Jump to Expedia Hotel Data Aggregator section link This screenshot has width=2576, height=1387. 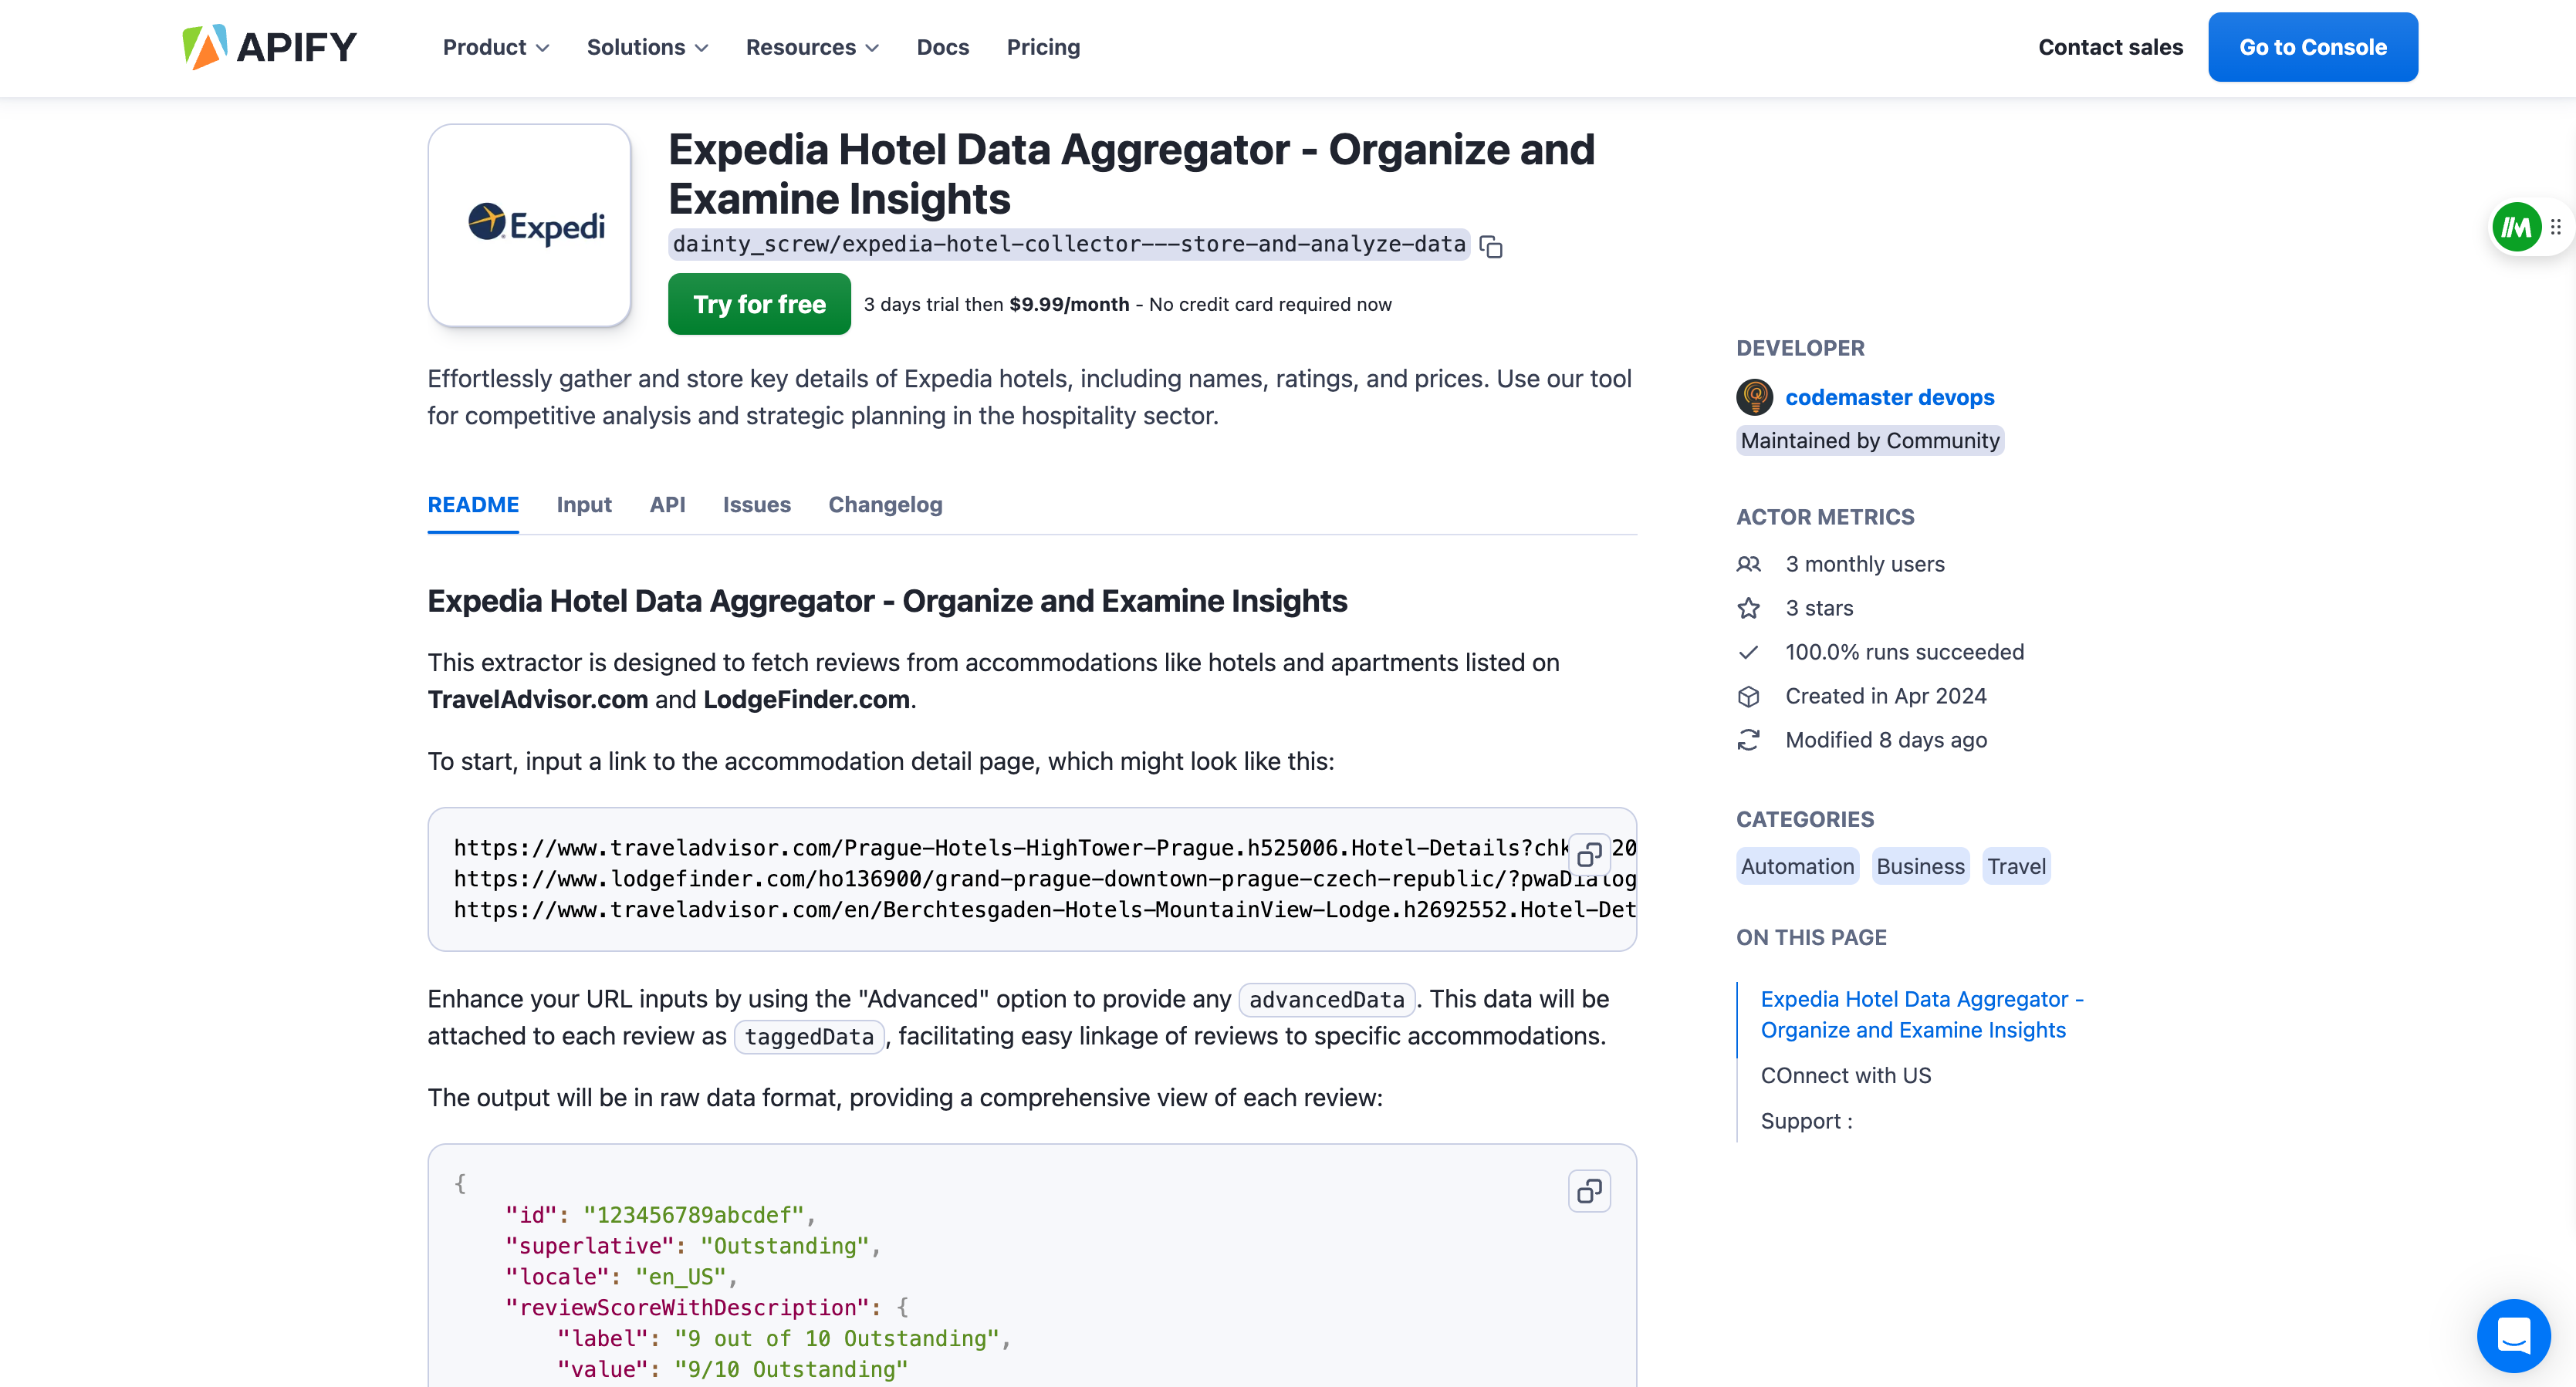(1921, 1014)
